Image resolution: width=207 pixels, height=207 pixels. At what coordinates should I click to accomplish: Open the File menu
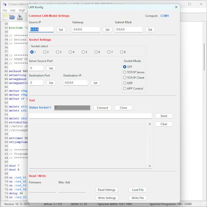5,10
